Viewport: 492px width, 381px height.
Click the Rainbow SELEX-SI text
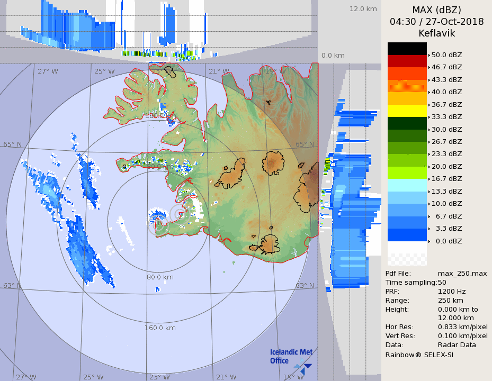point(419,355)
